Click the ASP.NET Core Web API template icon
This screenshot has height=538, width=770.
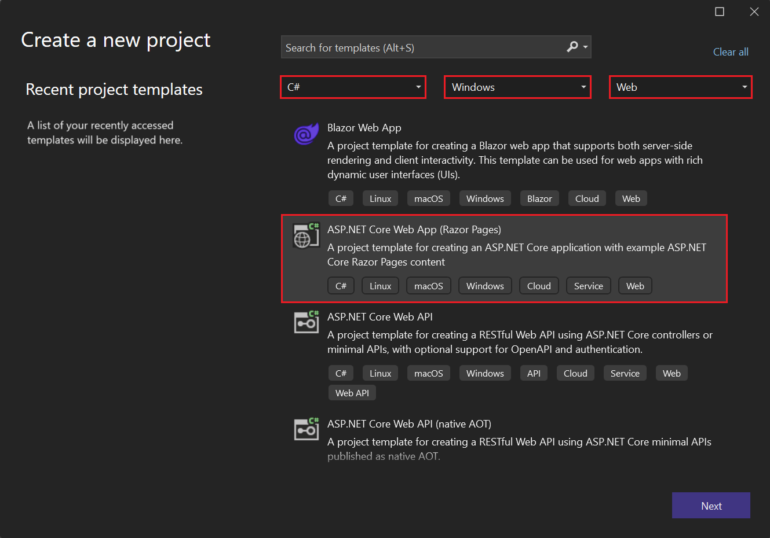[306, 323]
